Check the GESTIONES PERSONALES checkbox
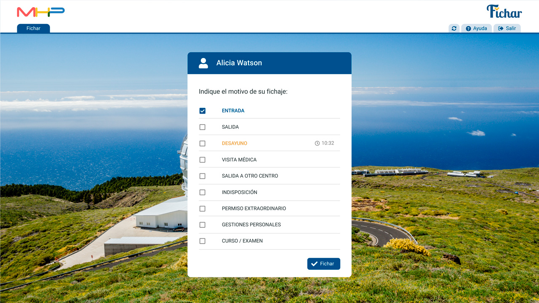The image size is (539, 303). [203, 225]
